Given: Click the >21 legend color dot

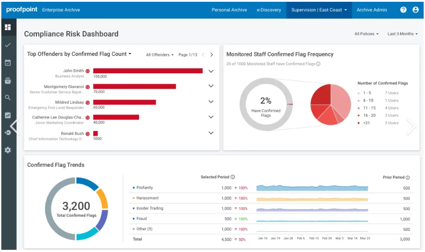Looking at the screenshot, I should click(359, 123).
